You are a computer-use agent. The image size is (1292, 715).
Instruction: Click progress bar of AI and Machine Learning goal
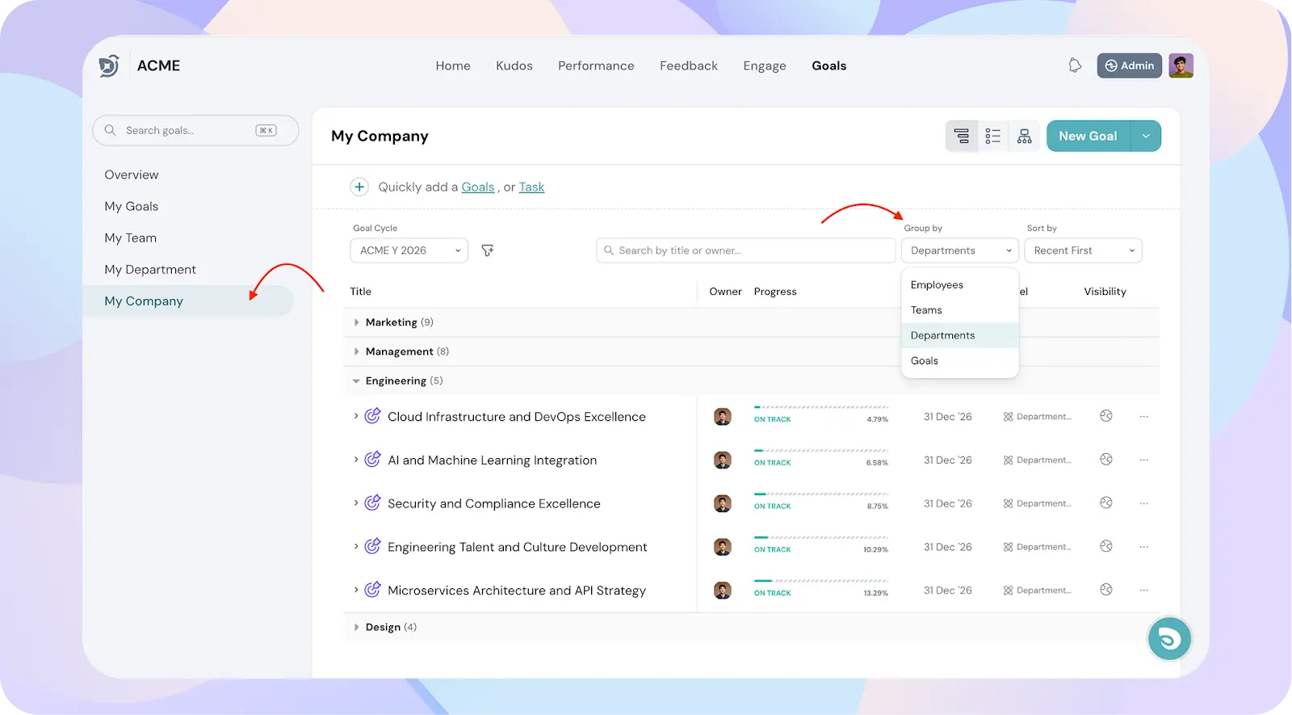820,451
